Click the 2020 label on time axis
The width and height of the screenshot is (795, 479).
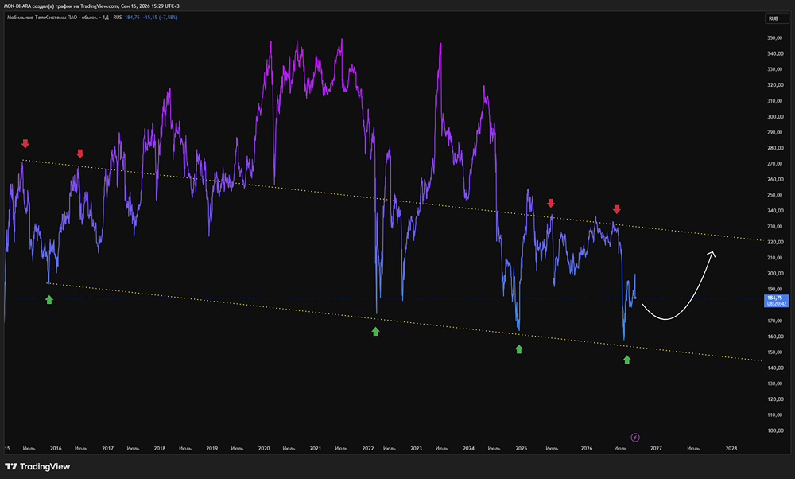coord(264,449)
